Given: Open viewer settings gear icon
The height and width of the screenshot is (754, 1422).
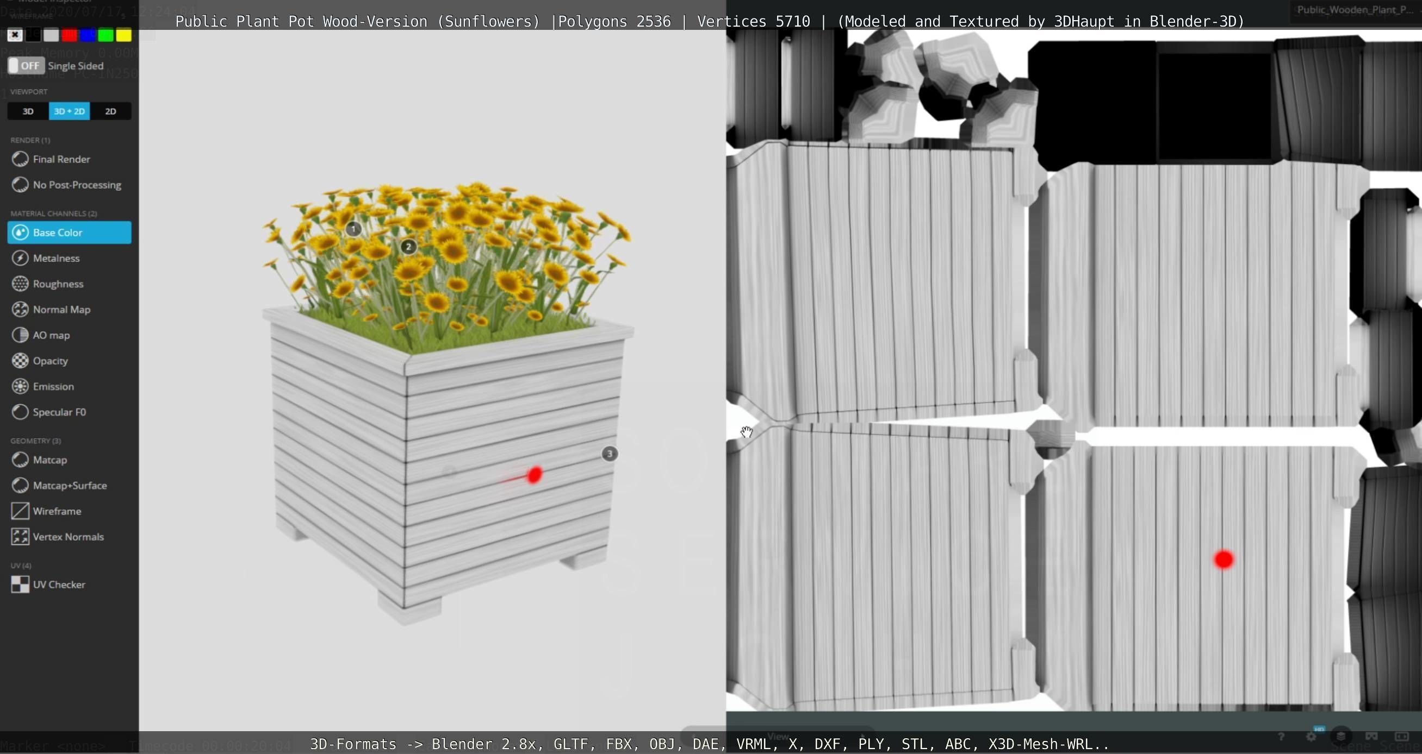Looking at the screenshot, I should pos(1312,737).
